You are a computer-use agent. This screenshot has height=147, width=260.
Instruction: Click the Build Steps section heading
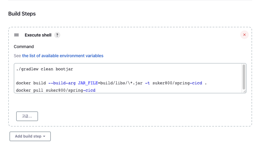22,14
